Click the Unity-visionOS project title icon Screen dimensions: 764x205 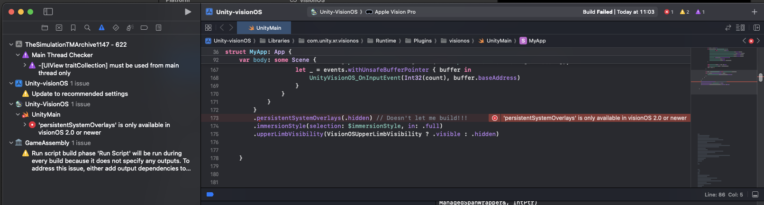(x=209, y=12)
